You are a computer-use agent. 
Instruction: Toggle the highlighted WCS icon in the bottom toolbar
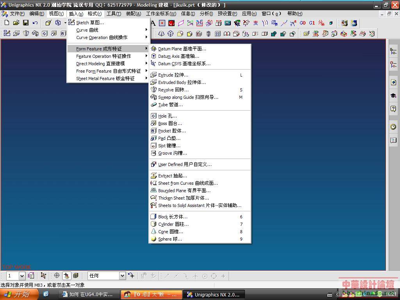pyautogui.click(x=66, y=275)
